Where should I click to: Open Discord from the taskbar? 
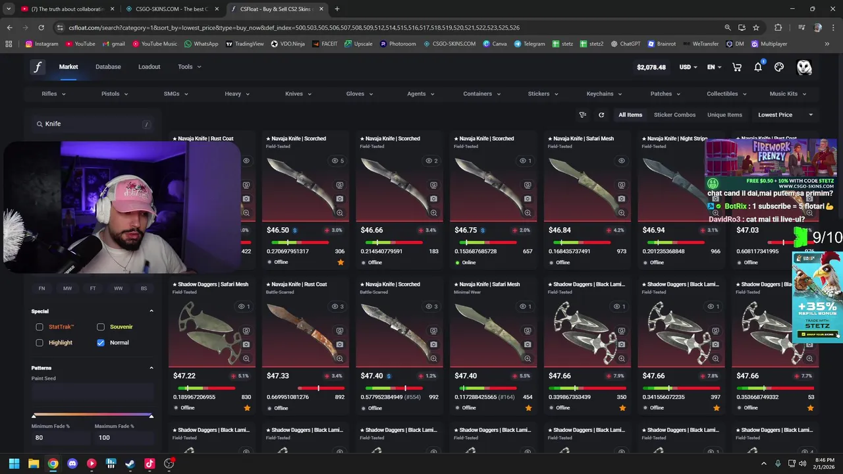click(x=72, y=463)
